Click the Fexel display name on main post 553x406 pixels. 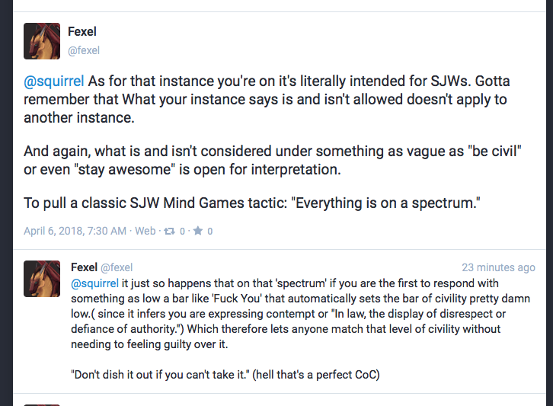(82, 32)
